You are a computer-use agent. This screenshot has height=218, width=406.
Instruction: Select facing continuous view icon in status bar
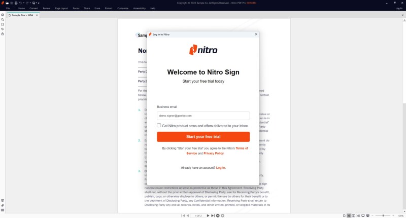coord(358,215)
